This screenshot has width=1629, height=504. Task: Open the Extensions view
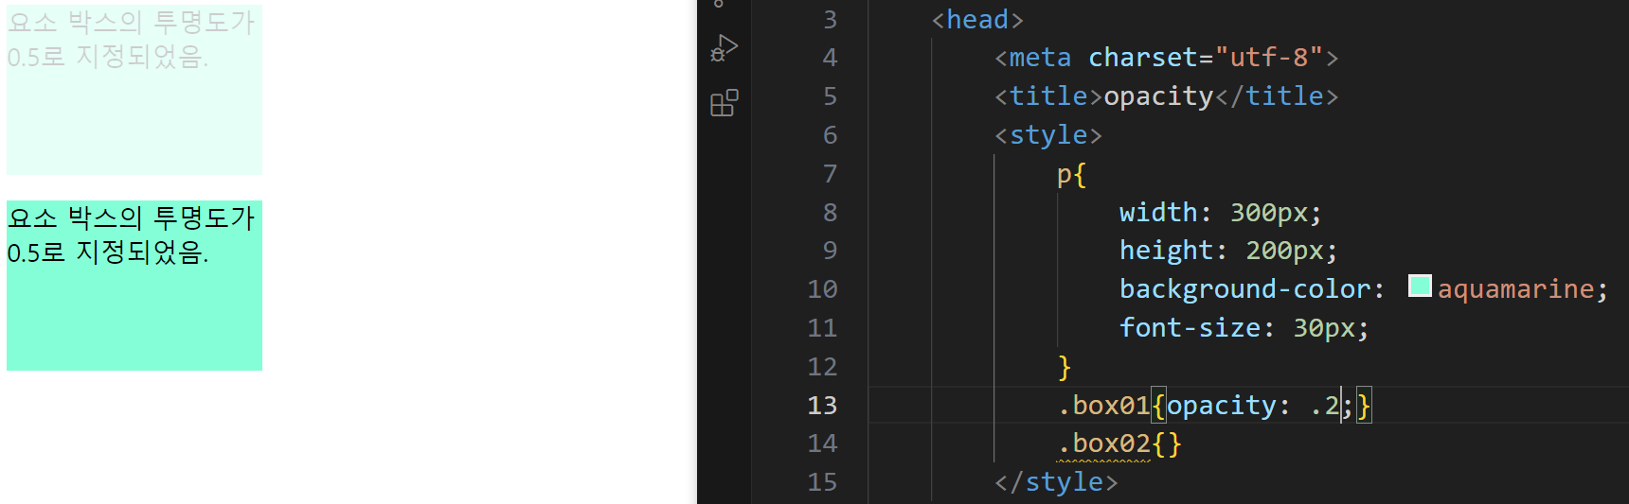point(725,102)
